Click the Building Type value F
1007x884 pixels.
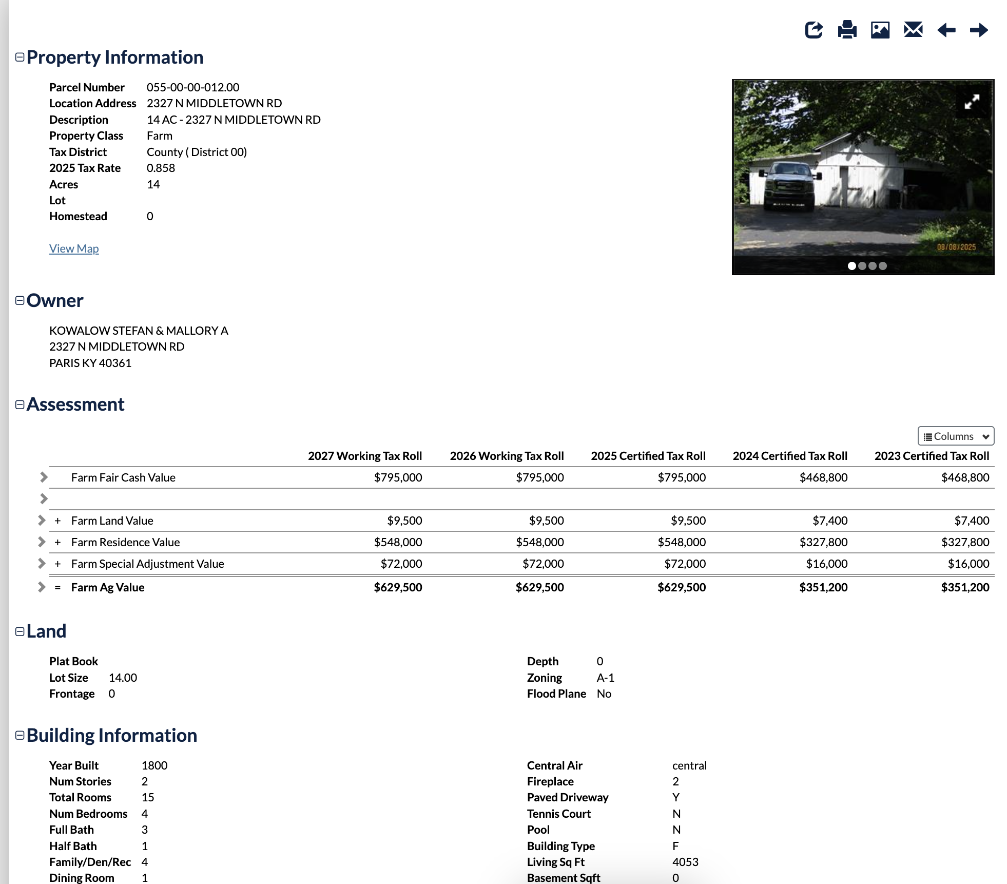click(675, 846)
